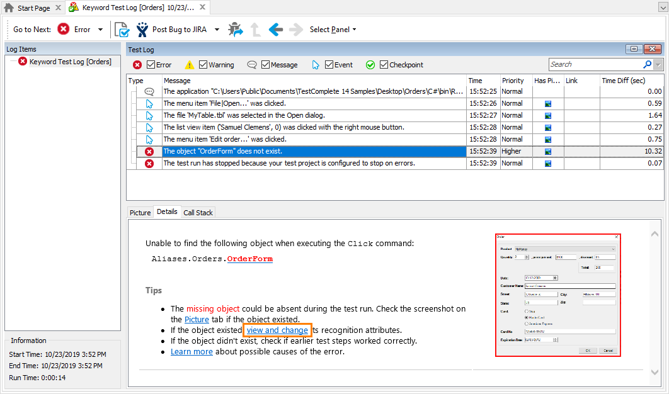
Task: Switch to the Call Stack tab
Action: point(198,212)
